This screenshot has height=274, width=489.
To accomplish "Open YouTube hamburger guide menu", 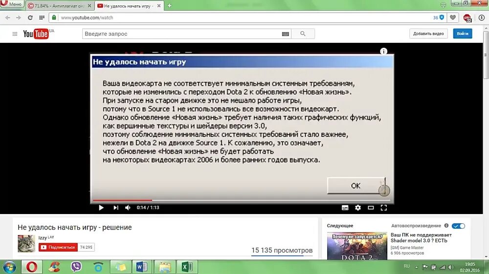I will point(15,34).
